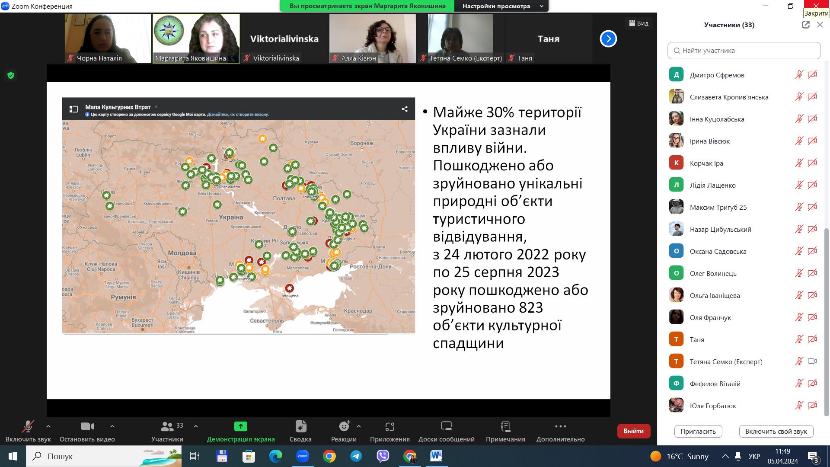Viewport: 830px width, 467px height.
Task: Open the Reactions smiley icon
Action: (344, 427)
